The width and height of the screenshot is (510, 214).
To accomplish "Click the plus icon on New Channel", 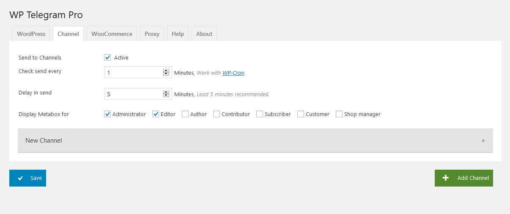I will [483, 141].
